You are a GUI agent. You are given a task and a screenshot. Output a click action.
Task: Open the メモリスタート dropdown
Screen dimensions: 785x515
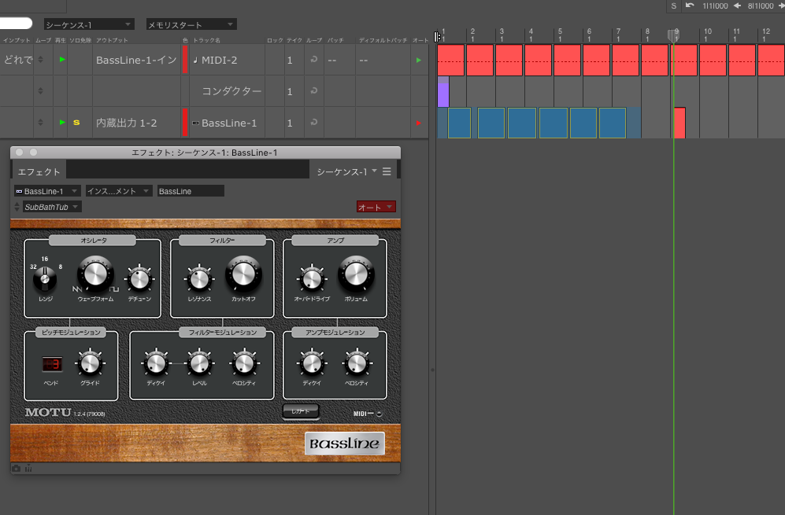(191, 24)
